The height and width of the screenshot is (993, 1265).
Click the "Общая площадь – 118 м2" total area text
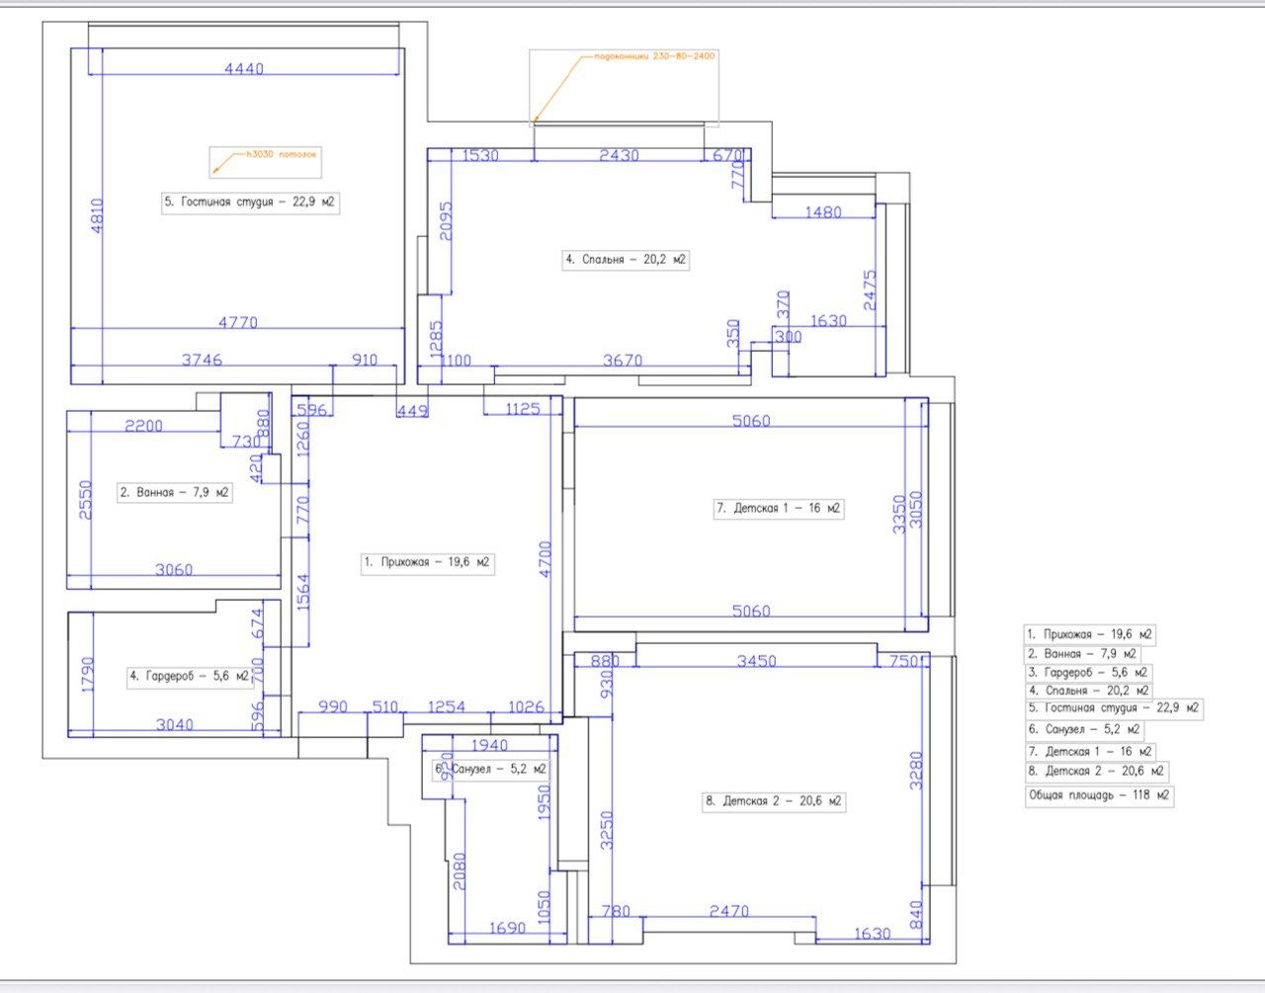(1099, 794)
